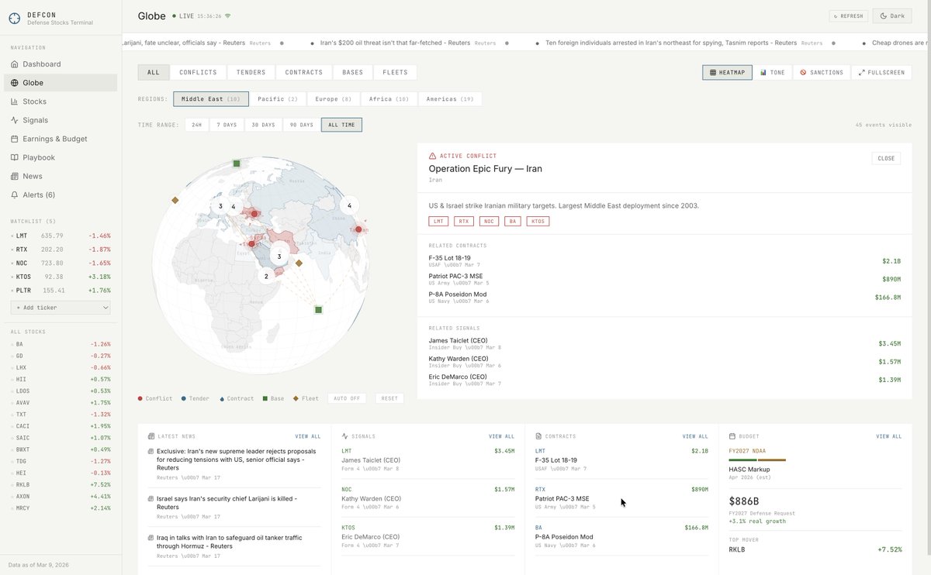Click the green Base legend swatch
Screen dimensions: 931x575
[x=264, y=398]
